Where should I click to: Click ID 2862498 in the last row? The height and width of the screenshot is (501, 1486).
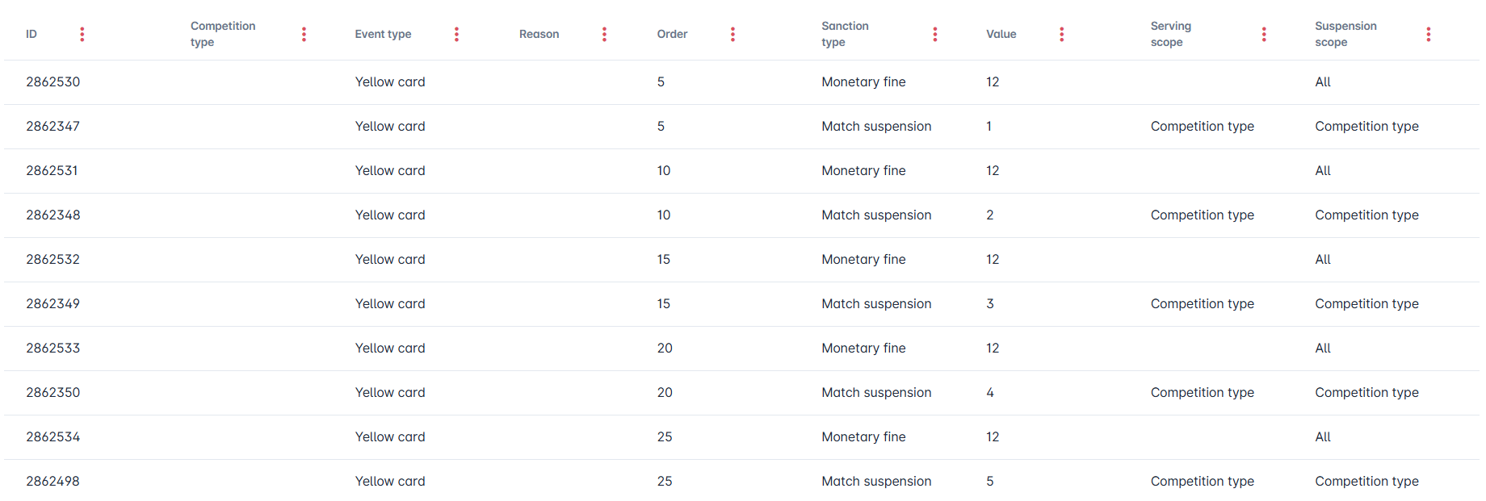[x=53, y=482]
